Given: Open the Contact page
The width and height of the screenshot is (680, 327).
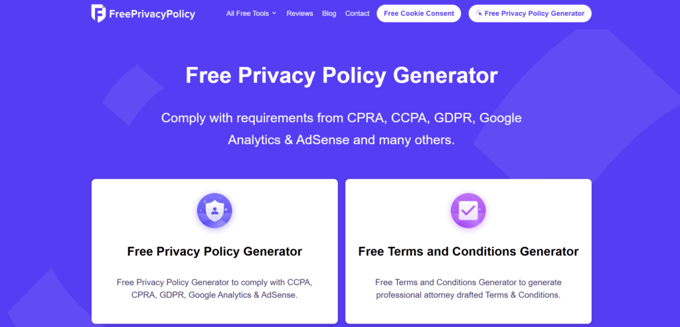Looking at the screenshot, I should [x=357, y=13].
